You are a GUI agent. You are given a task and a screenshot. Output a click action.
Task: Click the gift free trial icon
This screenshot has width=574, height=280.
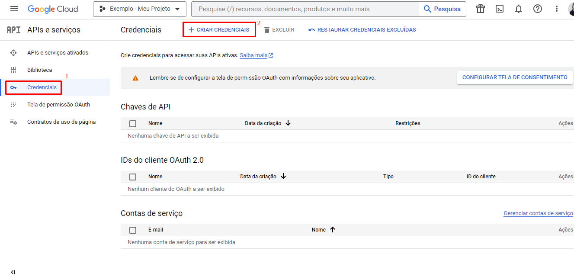click(480, 9)
